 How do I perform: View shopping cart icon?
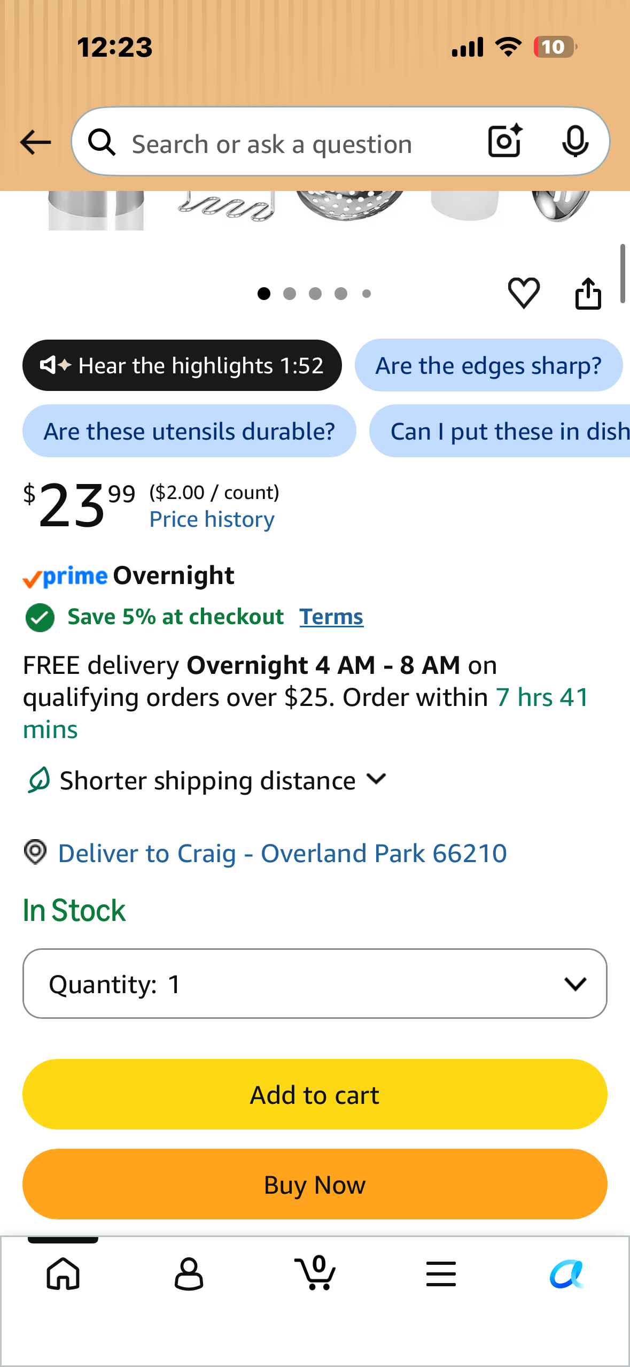click(315, 1272)
